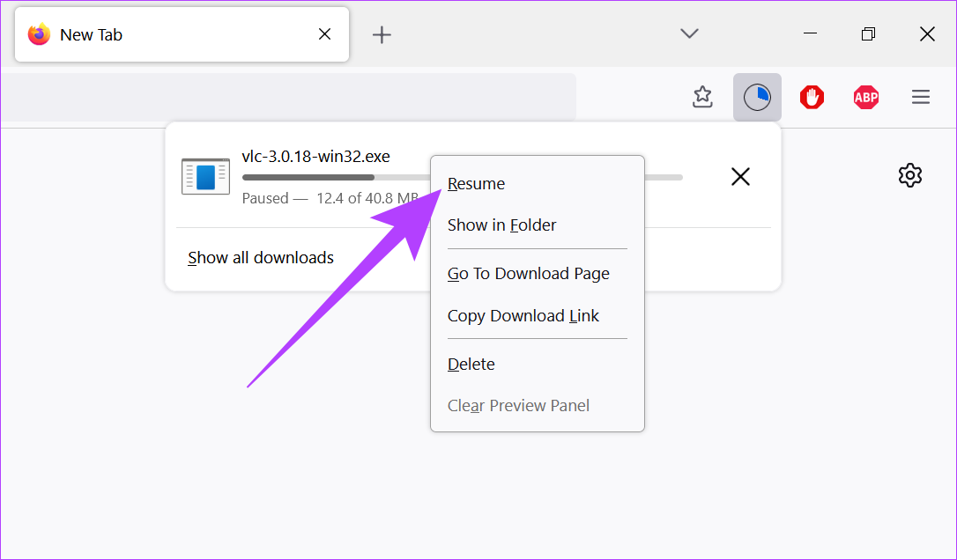Open a new tab with plus button
Viewport: 957px width, 560px height.
tap(381, 34)
